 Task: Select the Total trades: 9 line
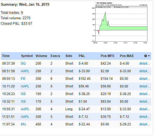(12, 12)
